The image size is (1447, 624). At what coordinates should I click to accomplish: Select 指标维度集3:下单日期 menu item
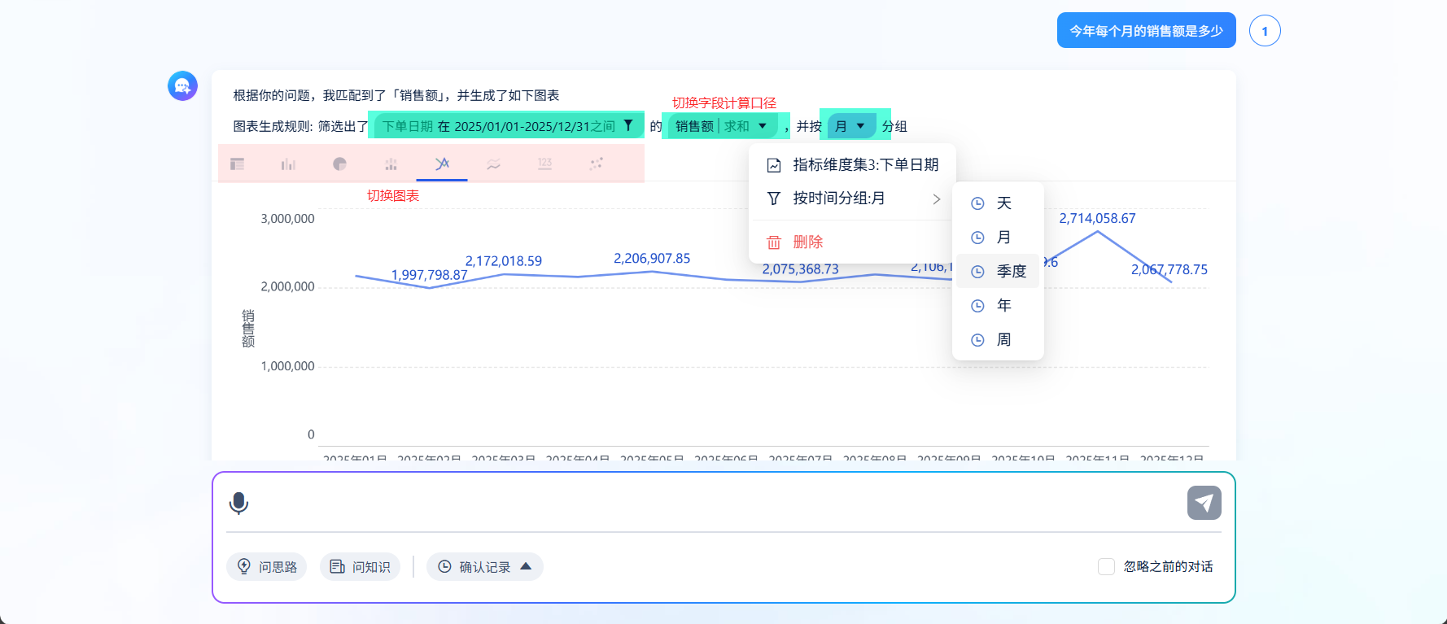tap(852, 165)
